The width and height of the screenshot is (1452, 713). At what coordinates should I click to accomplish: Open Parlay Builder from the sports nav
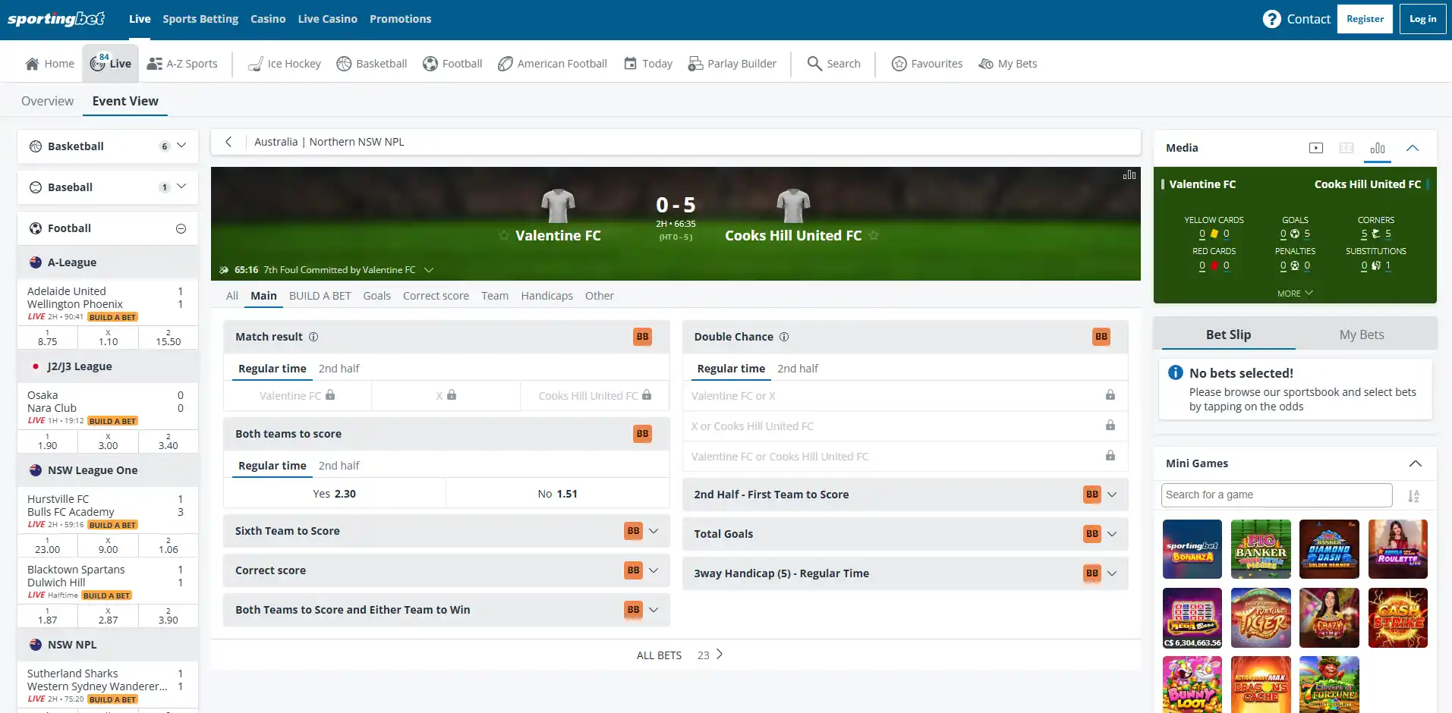point(732,64)
